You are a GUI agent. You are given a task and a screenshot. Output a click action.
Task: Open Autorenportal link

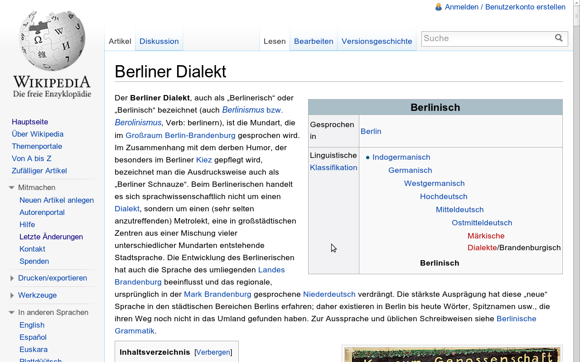[x=42, y=212]
